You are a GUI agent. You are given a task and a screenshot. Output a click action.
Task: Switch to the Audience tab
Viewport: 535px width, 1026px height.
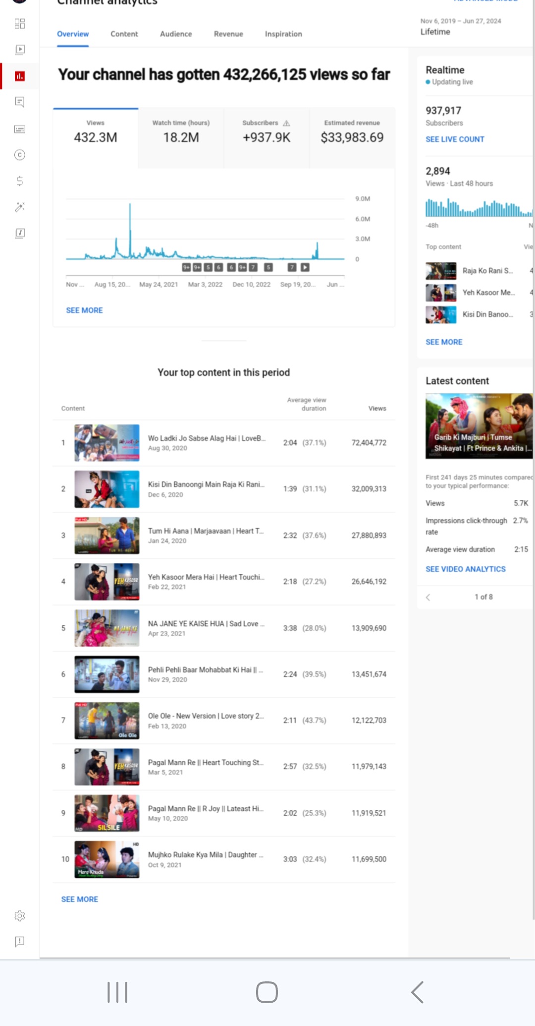coord(176,34)
